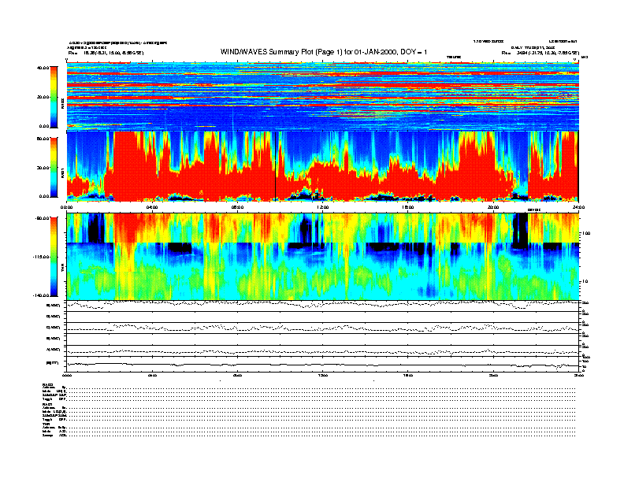Click the vertical TNR axis label
Screen dimensions: 624x482
62,269
